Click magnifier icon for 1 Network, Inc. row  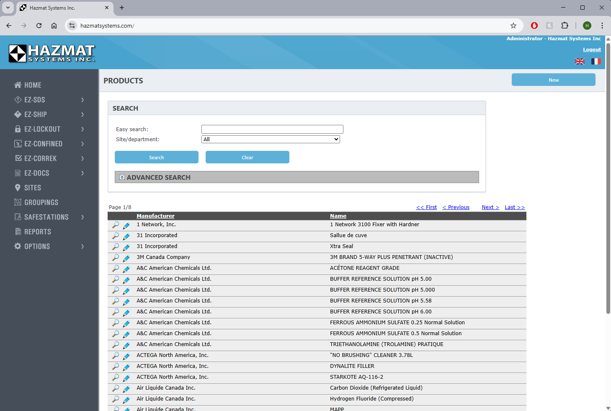(x=116, y=225)
